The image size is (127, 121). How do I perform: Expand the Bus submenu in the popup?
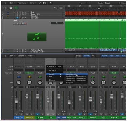(x=54, y=76)
